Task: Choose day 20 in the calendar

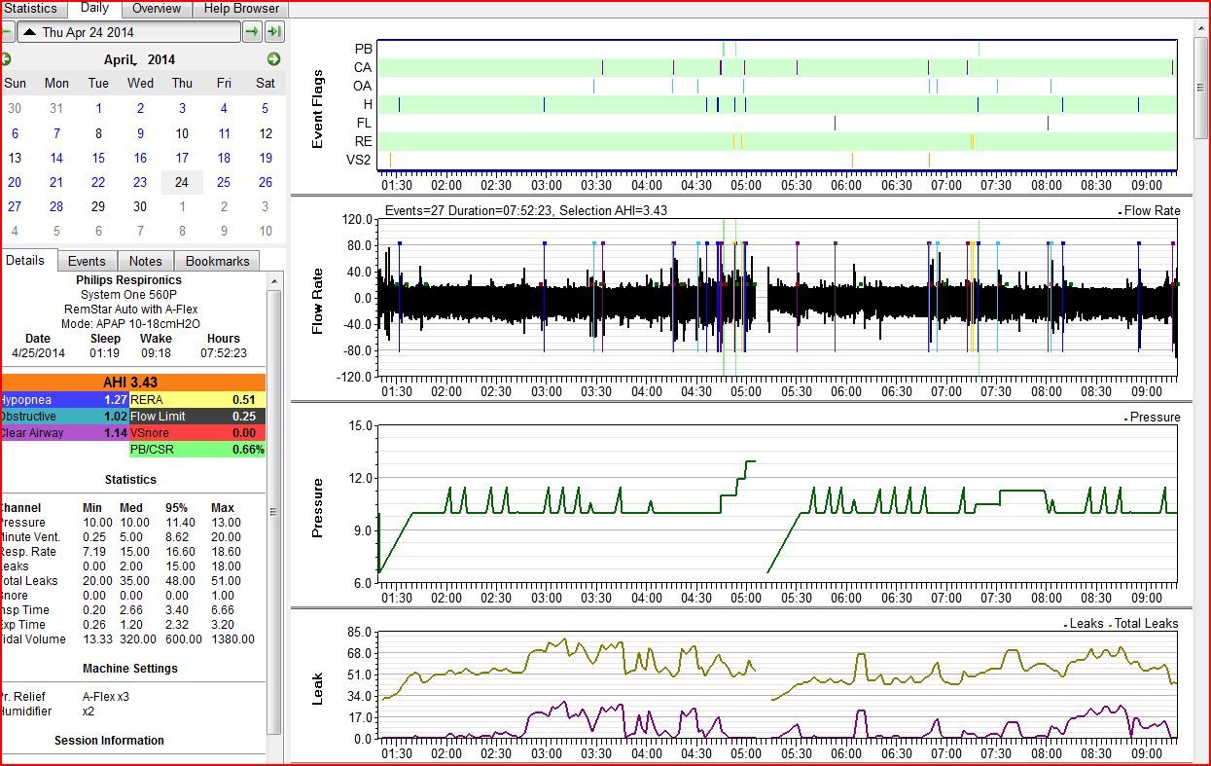Action: [15, 182]
